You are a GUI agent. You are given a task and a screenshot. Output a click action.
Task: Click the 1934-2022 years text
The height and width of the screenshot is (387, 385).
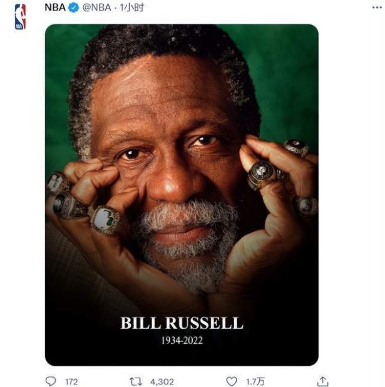pyautogui.click(x=182, y=341)
